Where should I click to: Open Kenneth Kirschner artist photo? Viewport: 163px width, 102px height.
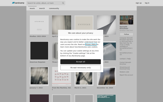pyautogui.click(x=126, y=20)
